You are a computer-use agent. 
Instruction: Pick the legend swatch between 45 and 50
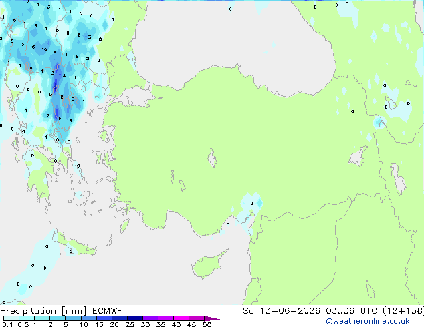(x=197, y=318)
